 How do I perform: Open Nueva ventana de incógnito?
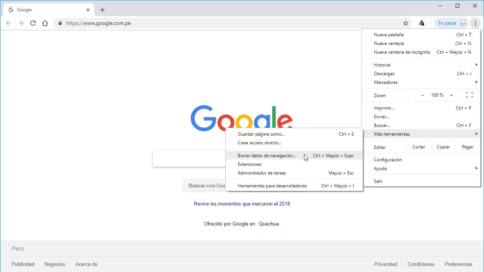pyautogui.click(x=421, y=52)
